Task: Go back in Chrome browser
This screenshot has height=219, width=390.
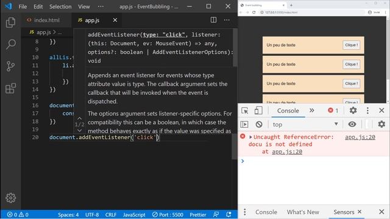Action: tap(241, 12)
